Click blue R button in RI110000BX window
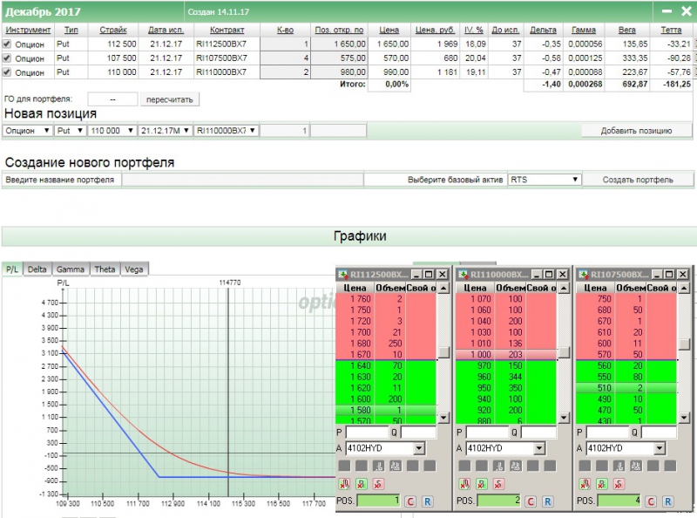Image resolution: width=697 pixels, height=518 pixels. click(547, 501)
